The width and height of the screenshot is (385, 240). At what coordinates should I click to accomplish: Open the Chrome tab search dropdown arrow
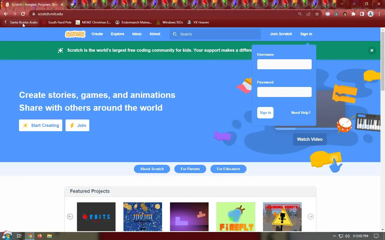[x=342, y=4]
